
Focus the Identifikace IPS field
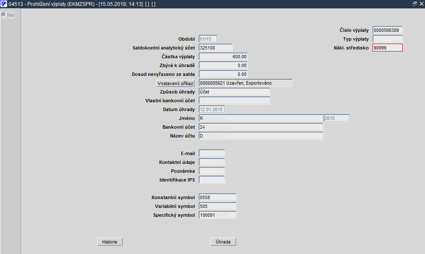pos(212,180)
